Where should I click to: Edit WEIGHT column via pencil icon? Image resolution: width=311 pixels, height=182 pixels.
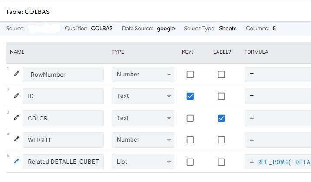click(17, 139)
